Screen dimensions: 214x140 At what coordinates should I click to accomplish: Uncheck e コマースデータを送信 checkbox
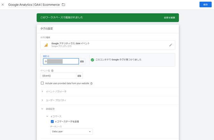point(52,122)
